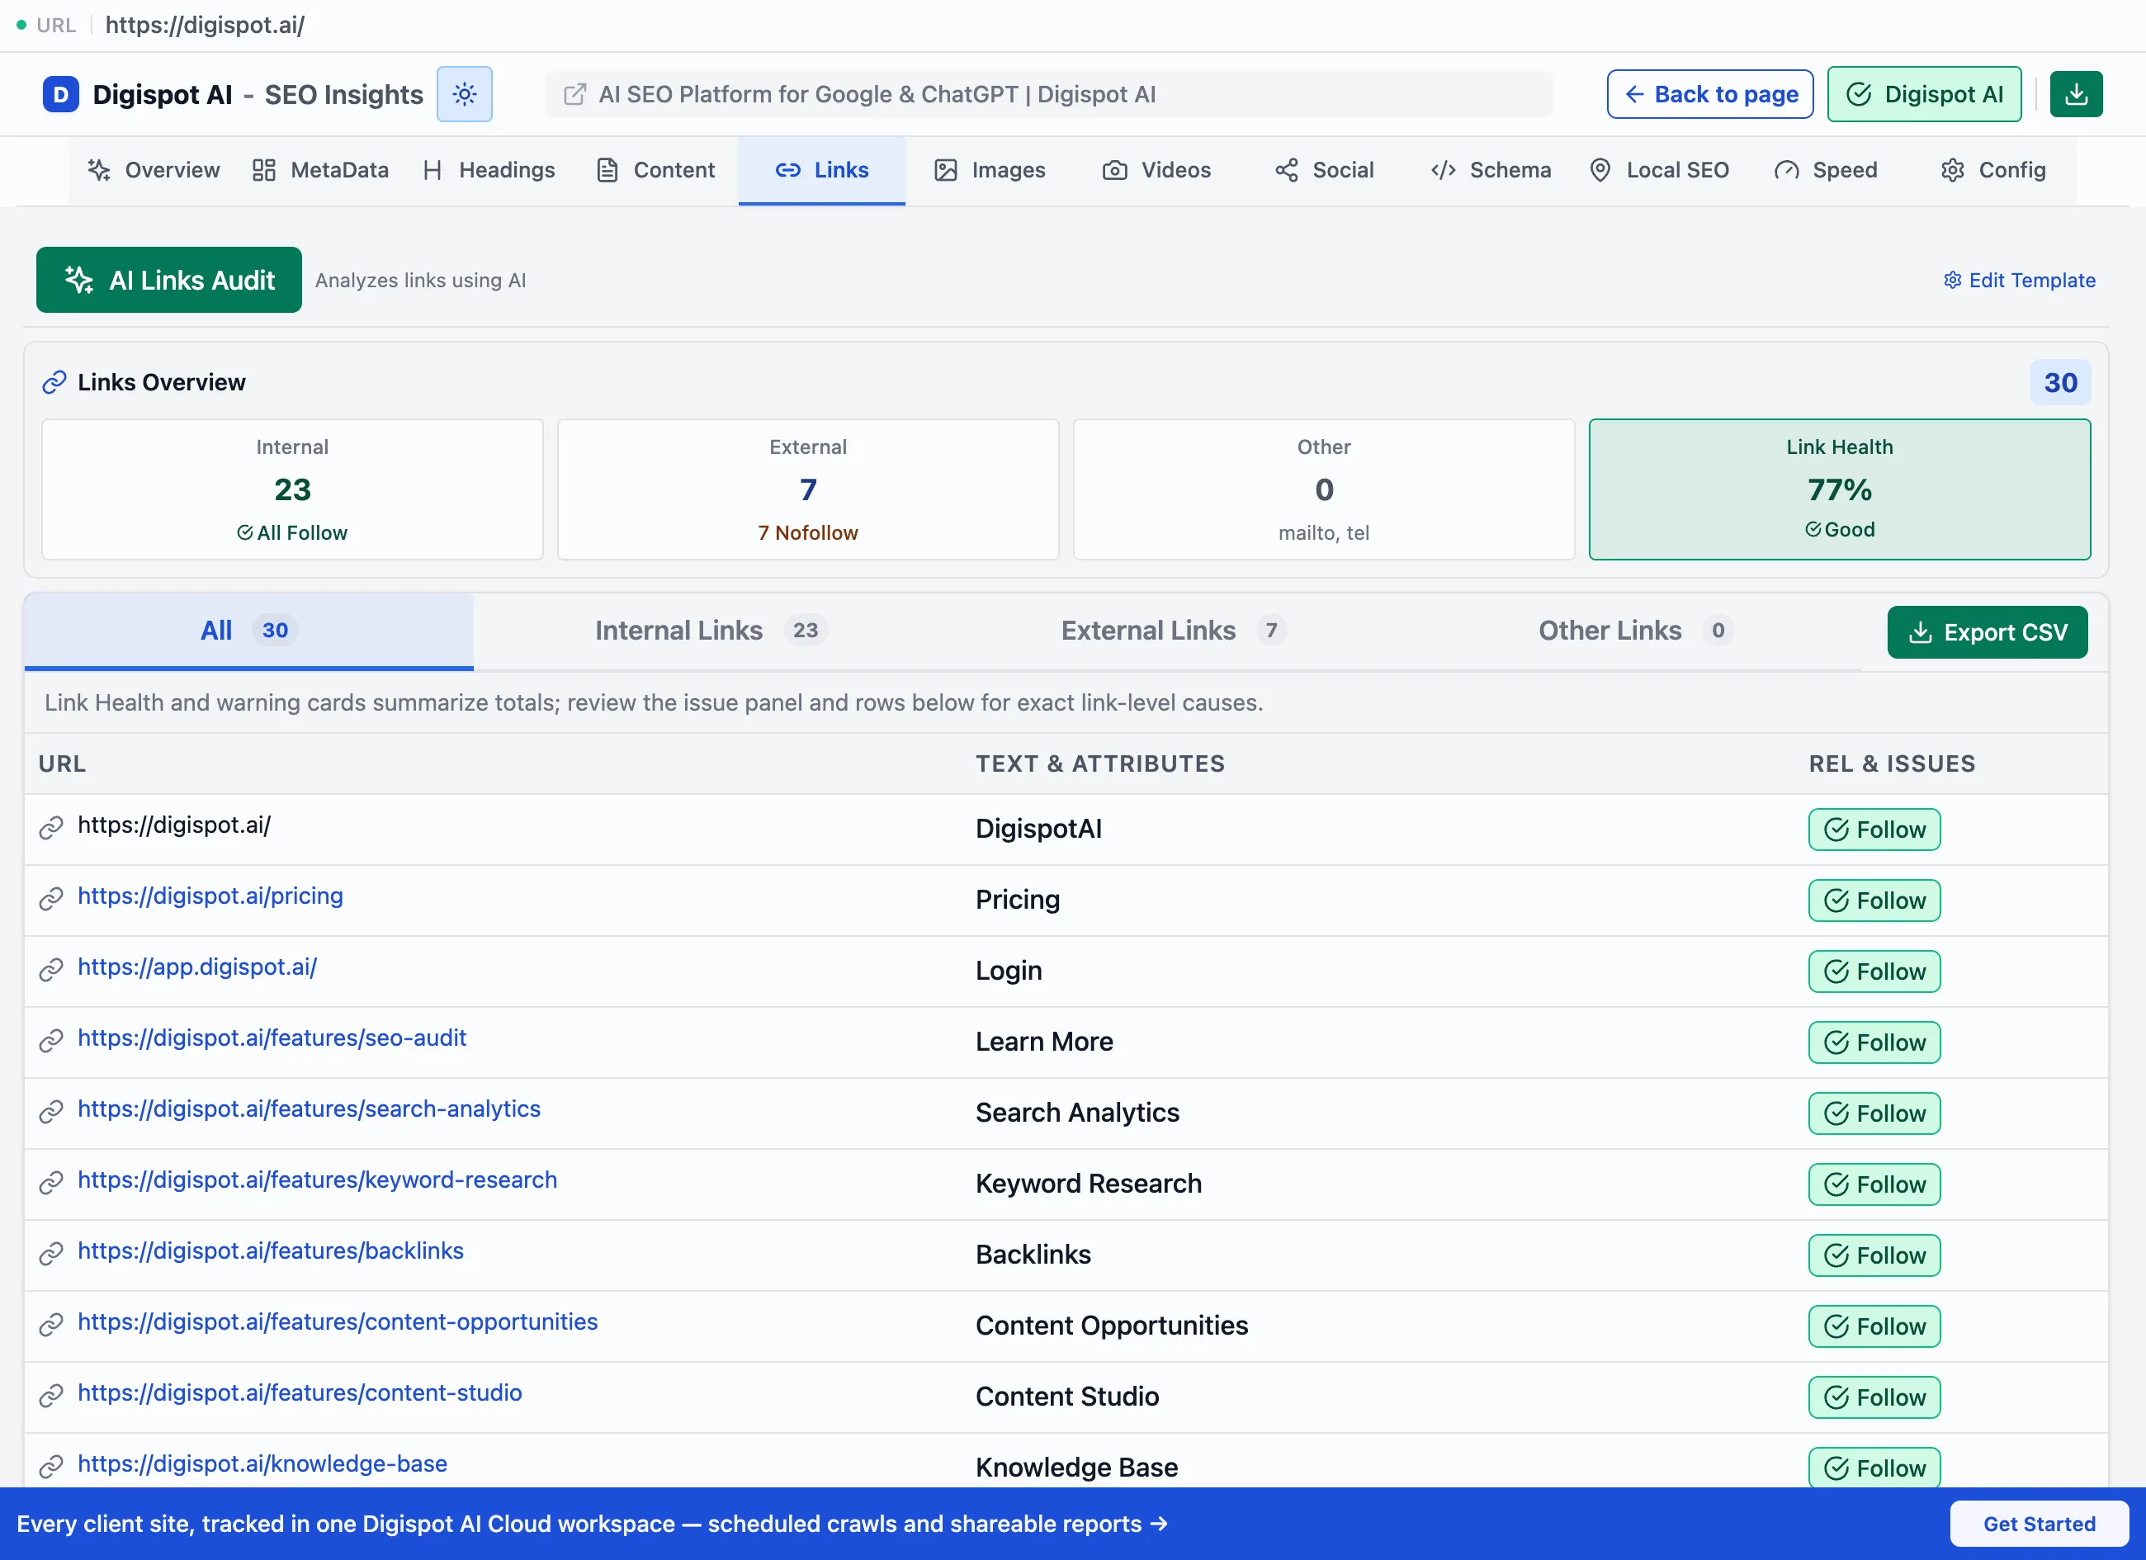Image resolution: width=2146 pixels, height=1560 pixels.
Task: Open the Overview tab
Action: pyautogui.click(x=154, y=170)
